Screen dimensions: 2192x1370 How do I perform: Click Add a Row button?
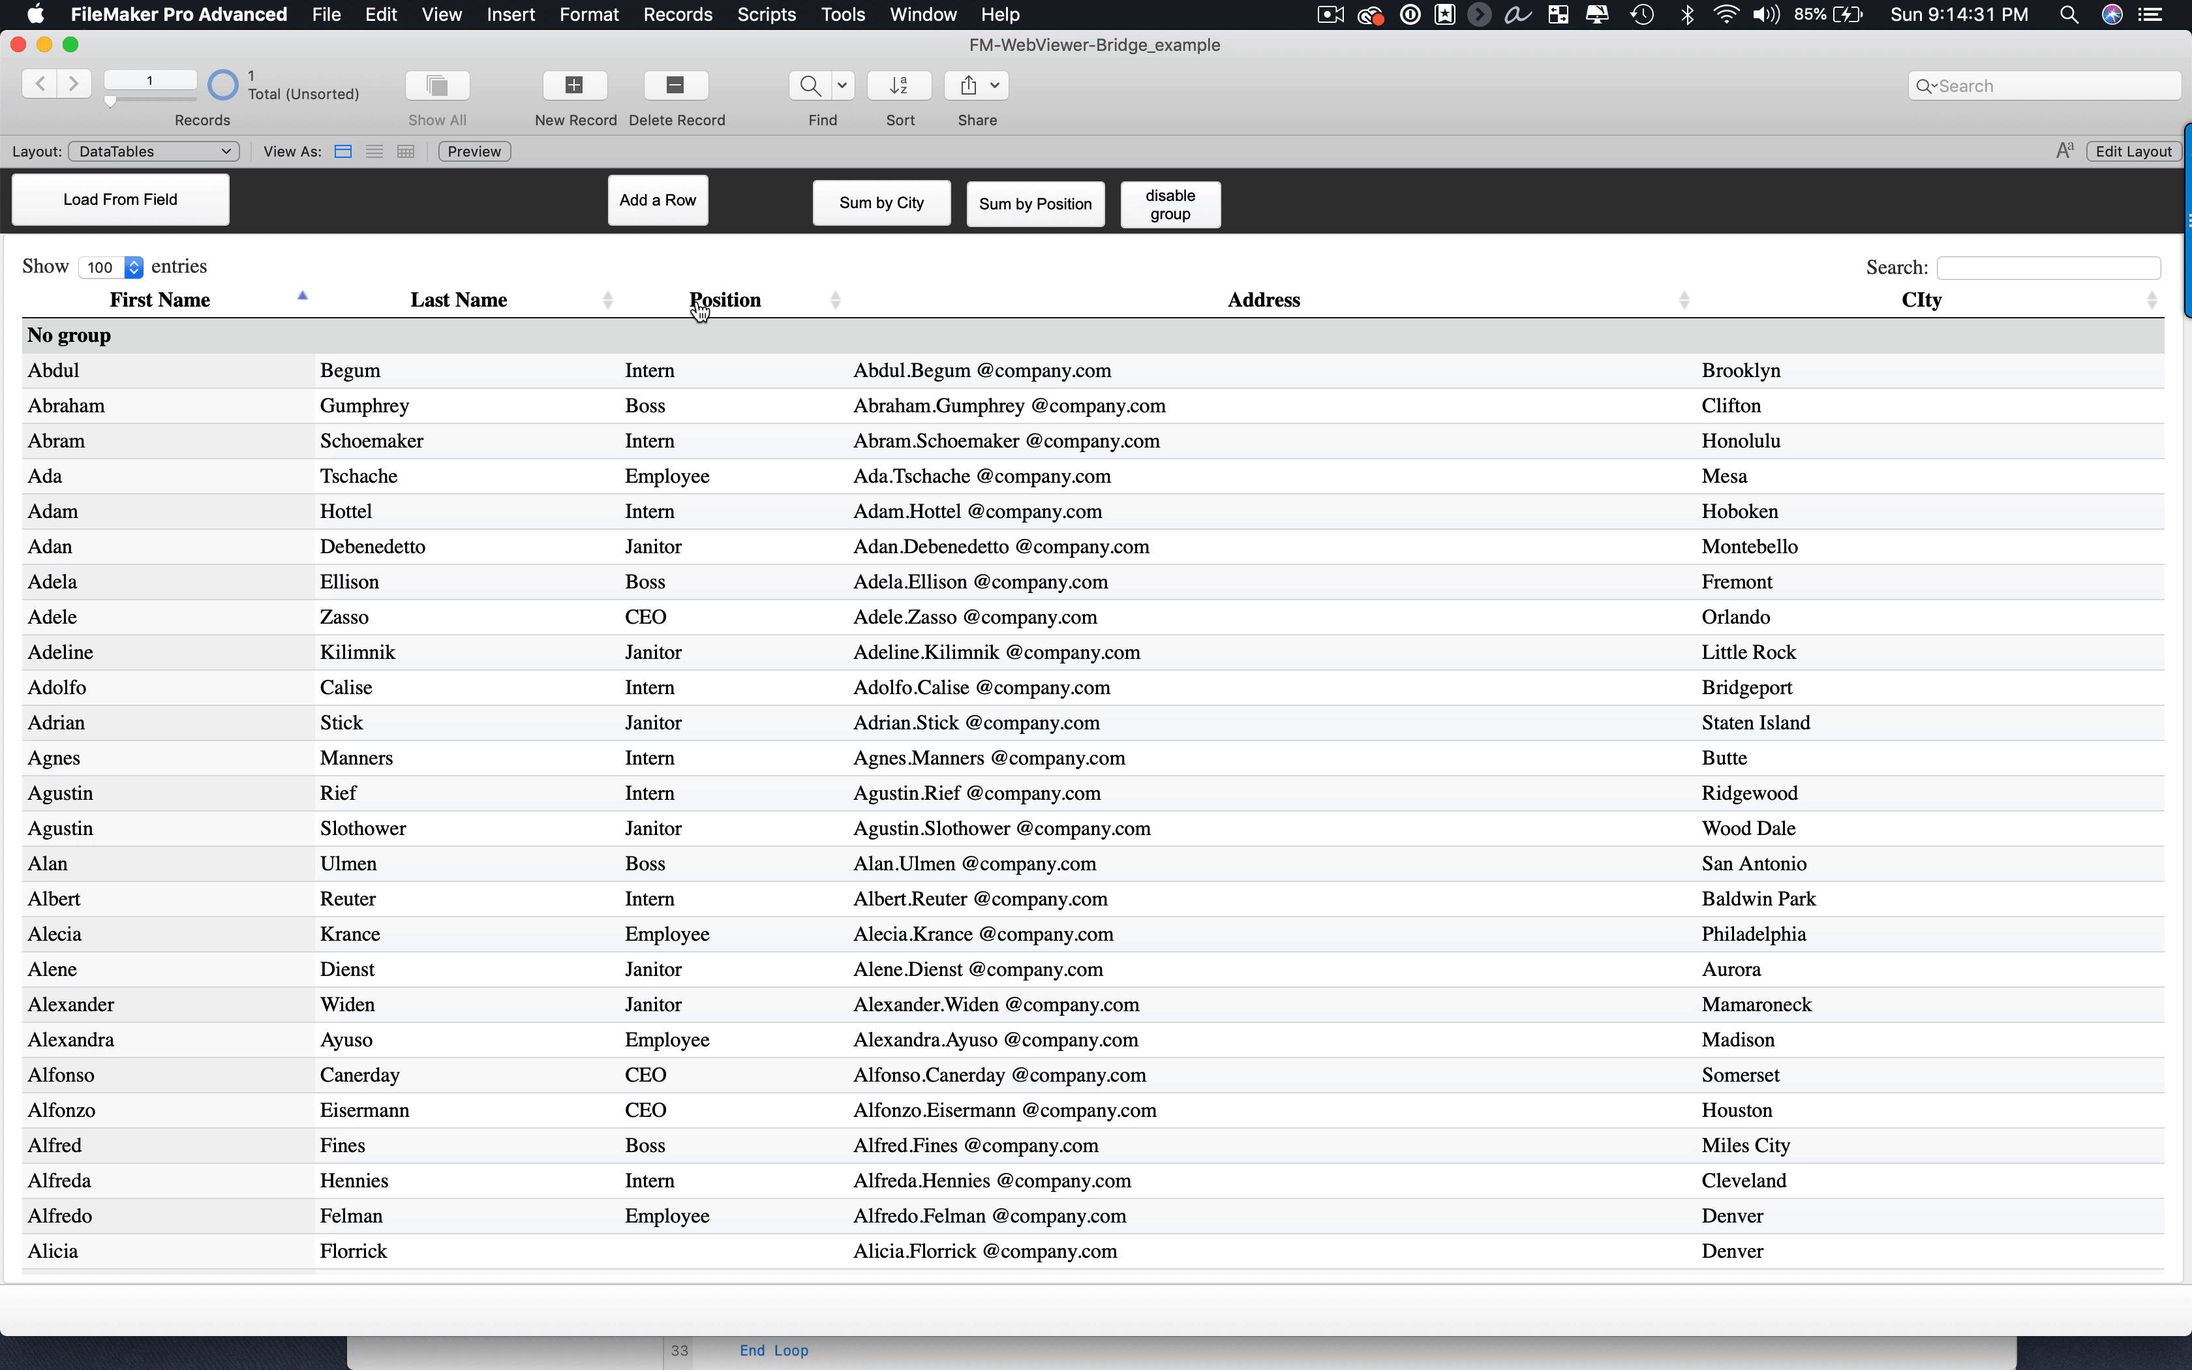pyautogui.click(x=658, y=200)
